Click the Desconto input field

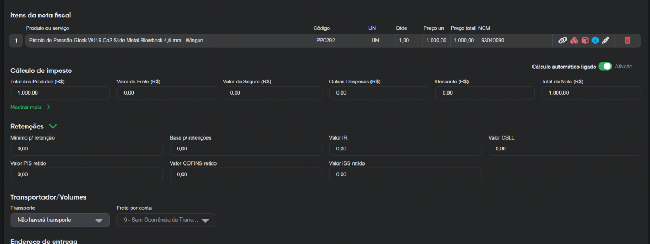(484, 93)
